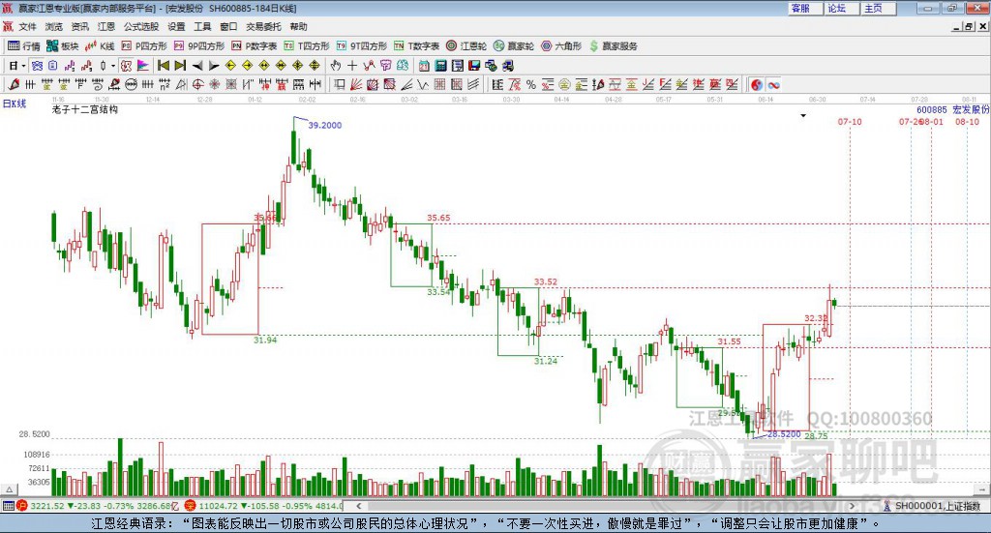Open the 工具 menu
This screenshot has height=533, width=991.
(202, 26)
